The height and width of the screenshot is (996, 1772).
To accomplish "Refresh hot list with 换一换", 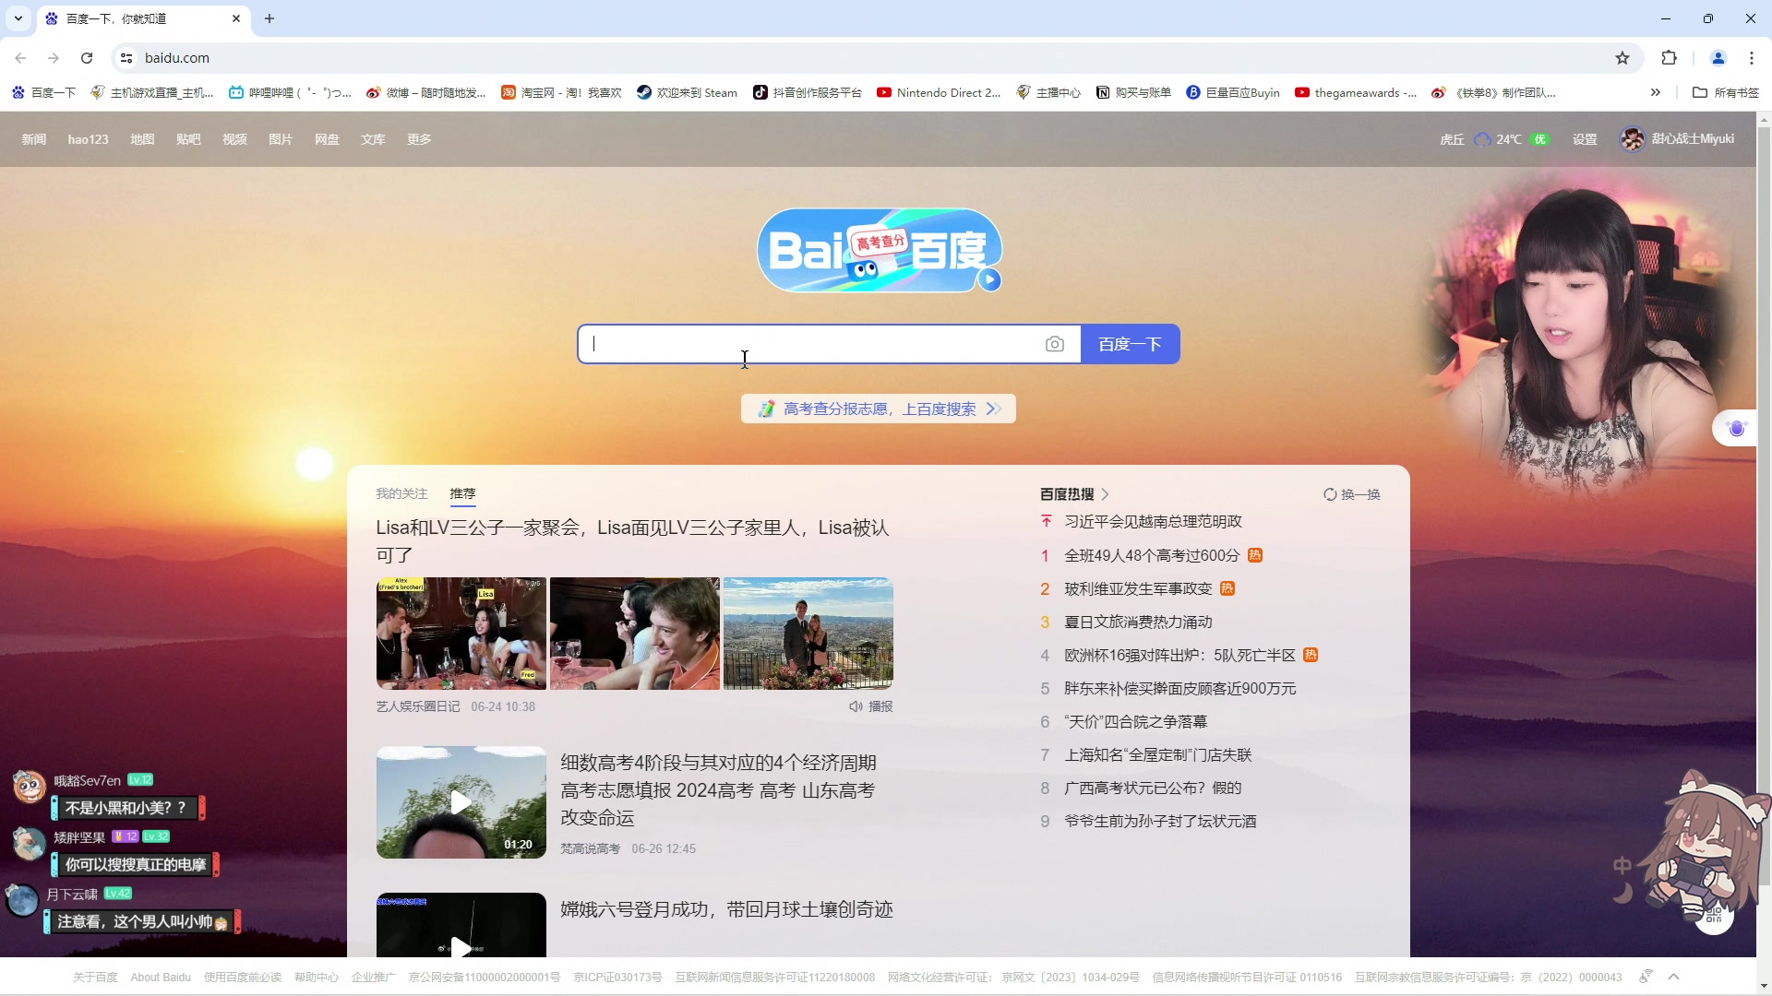I will (1352, 494).
